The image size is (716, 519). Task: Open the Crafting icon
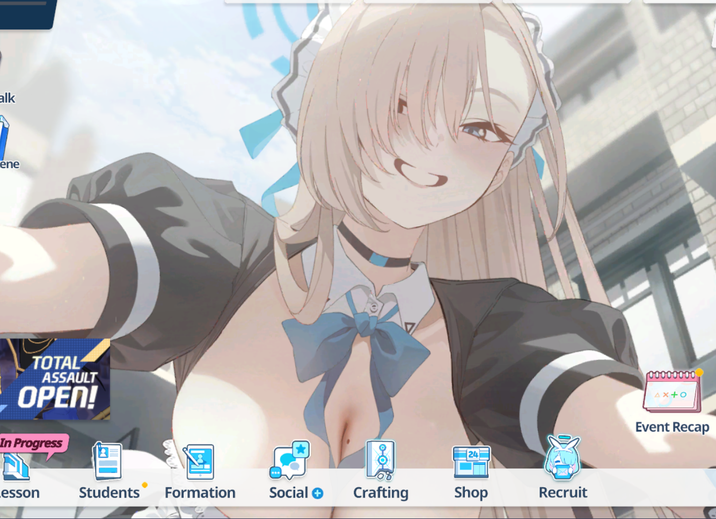coord(381,460)
